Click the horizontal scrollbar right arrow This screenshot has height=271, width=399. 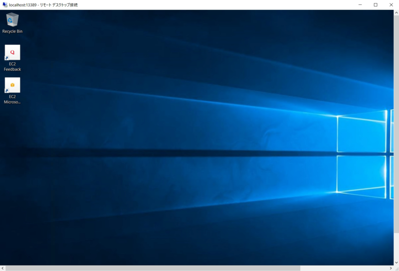[x=391, y=268]
